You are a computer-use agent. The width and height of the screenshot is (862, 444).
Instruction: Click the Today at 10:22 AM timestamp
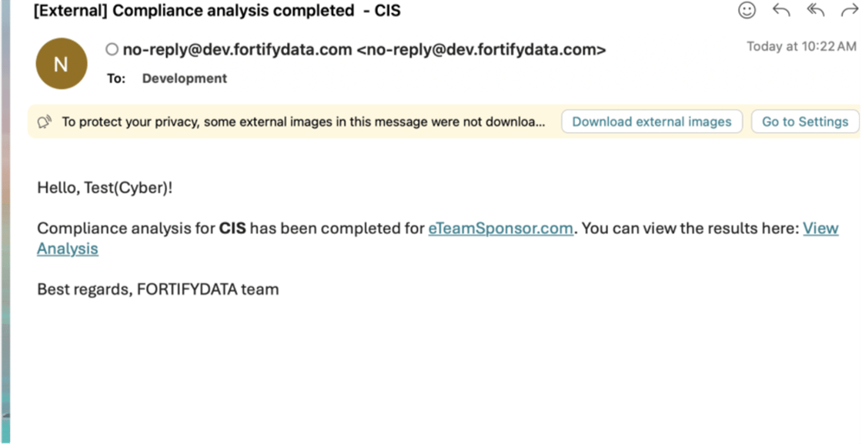click(x=800, y=46)
